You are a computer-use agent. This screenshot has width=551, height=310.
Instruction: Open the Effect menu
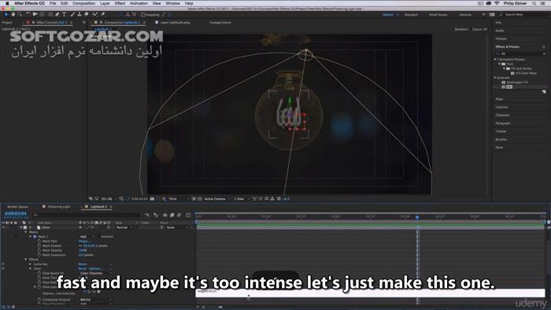120,3
